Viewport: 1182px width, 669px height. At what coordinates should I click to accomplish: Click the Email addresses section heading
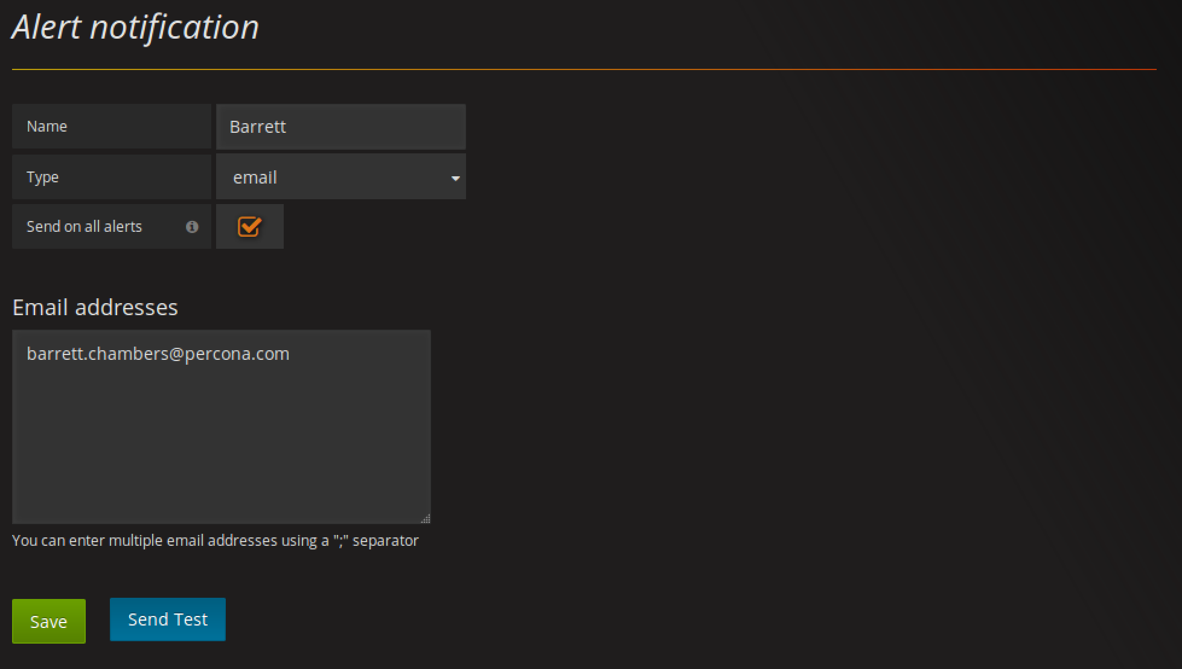tap(95, 307)
